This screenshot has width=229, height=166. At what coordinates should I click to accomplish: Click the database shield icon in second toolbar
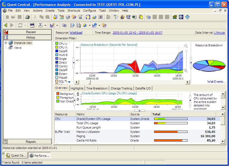[x=104, y=25]
